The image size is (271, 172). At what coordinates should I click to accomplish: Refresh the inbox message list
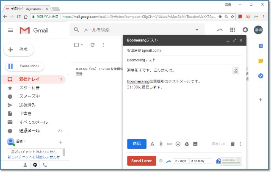[92, 45]
